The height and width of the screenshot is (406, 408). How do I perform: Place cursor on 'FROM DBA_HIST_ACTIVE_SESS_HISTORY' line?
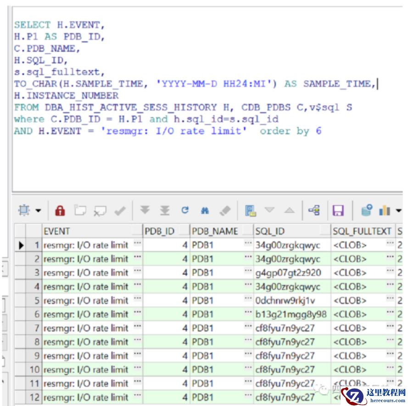coord(183,107)
